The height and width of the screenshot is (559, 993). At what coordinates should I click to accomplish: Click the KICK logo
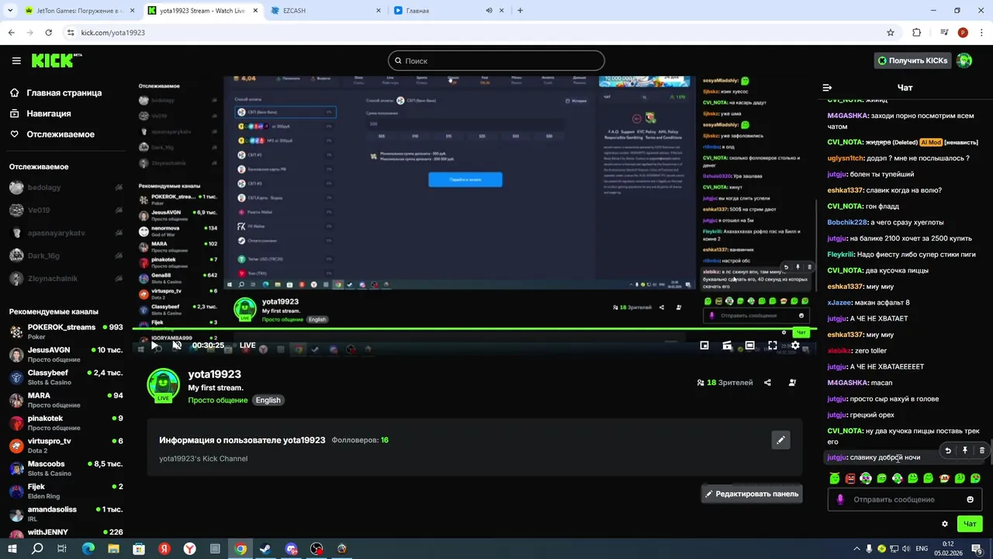pos(57,61)
